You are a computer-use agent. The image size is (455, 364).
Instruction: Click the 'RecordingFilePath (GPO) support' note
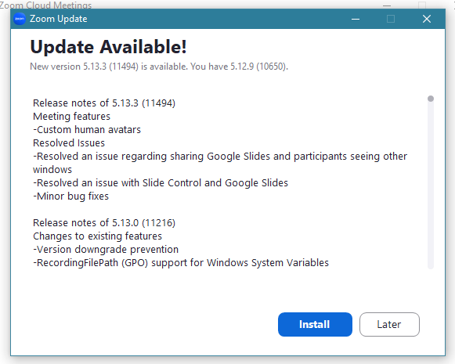pyautogui.click(x=181, y=263)
